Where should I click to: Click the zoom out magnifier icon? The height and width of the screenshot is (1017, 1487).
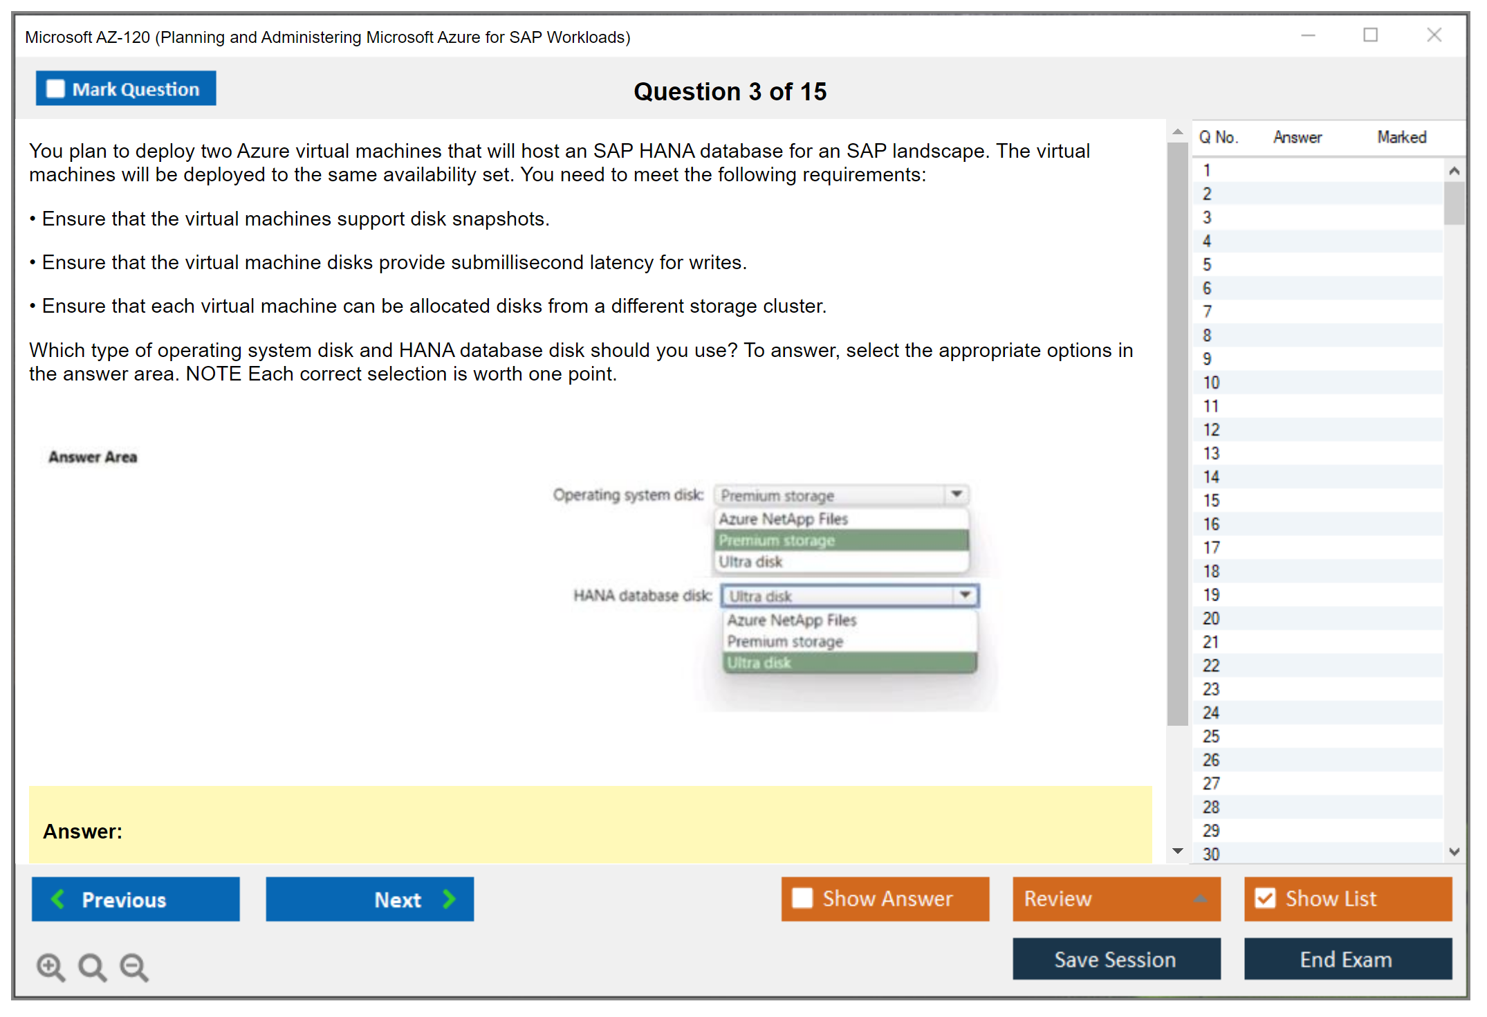point(133,966)
